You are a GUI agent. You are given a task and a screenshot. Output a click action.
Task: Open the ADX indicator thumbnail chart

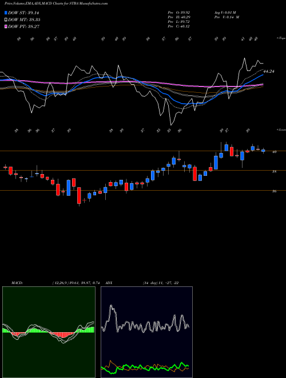146,332
